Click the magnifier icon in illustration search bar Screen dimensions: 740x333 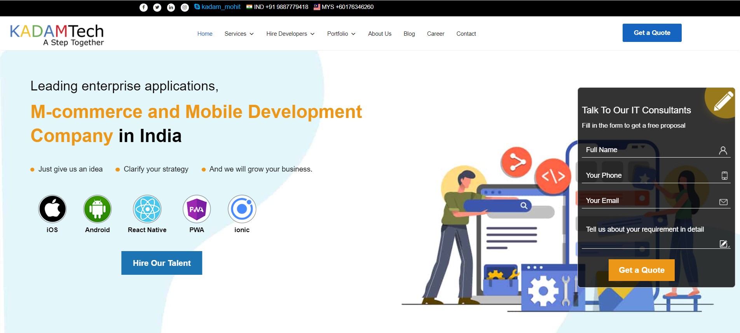(x=524, y=205)
